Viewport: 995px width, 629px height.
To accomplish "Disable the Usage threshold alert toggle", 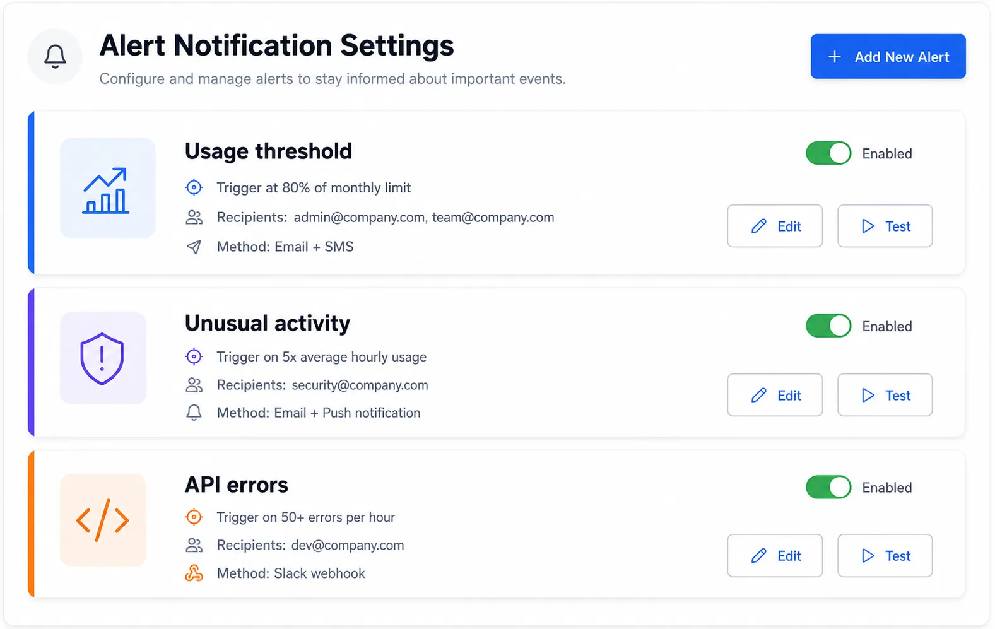I will 828,153.
